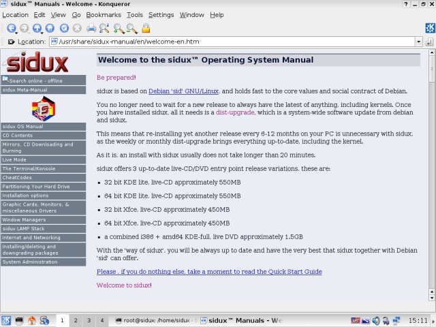Click the Up directory arrow
Screen dimensions: 436x327
click(x=37, y=29)
